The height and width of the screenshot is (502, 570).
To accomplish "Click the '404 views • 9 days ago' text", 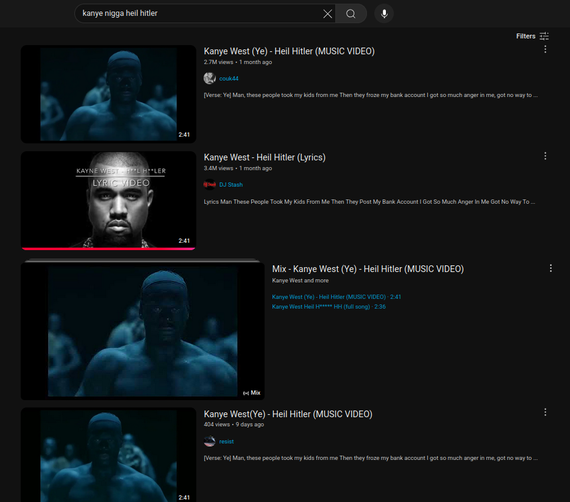I will coord(233,425).
